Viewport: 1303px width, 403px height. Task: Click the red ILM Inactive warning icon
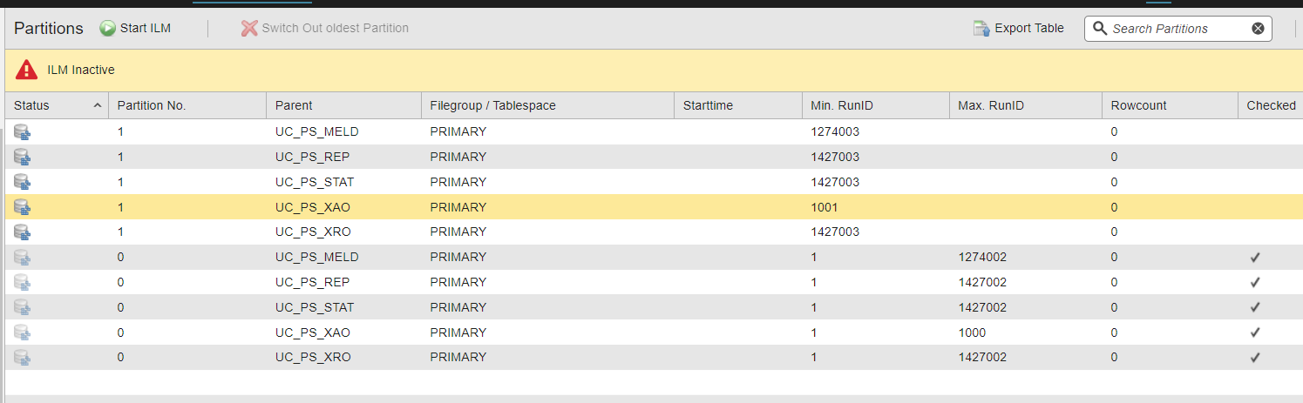click(26, 70)
